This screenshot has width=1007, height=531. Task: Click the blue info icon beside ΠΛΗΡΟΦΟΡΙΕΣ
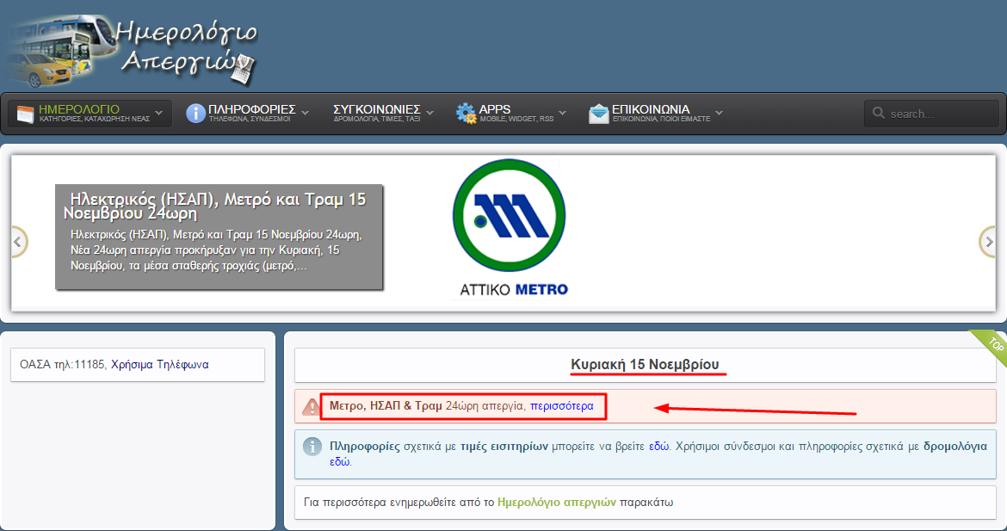(x=195, y=113)
